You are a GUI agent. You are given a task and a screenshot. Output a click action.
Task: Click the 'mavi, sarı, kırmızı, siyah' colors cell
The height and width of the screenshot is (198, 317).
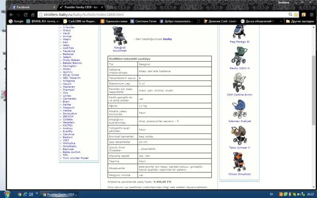click(x=174, y=90)
